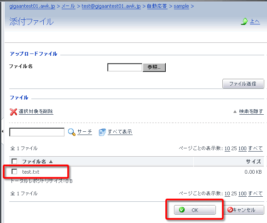This screenshot has height=223, width=267.
Task: Click the left sidebar collapse arrow
Action: click(2, 131)
